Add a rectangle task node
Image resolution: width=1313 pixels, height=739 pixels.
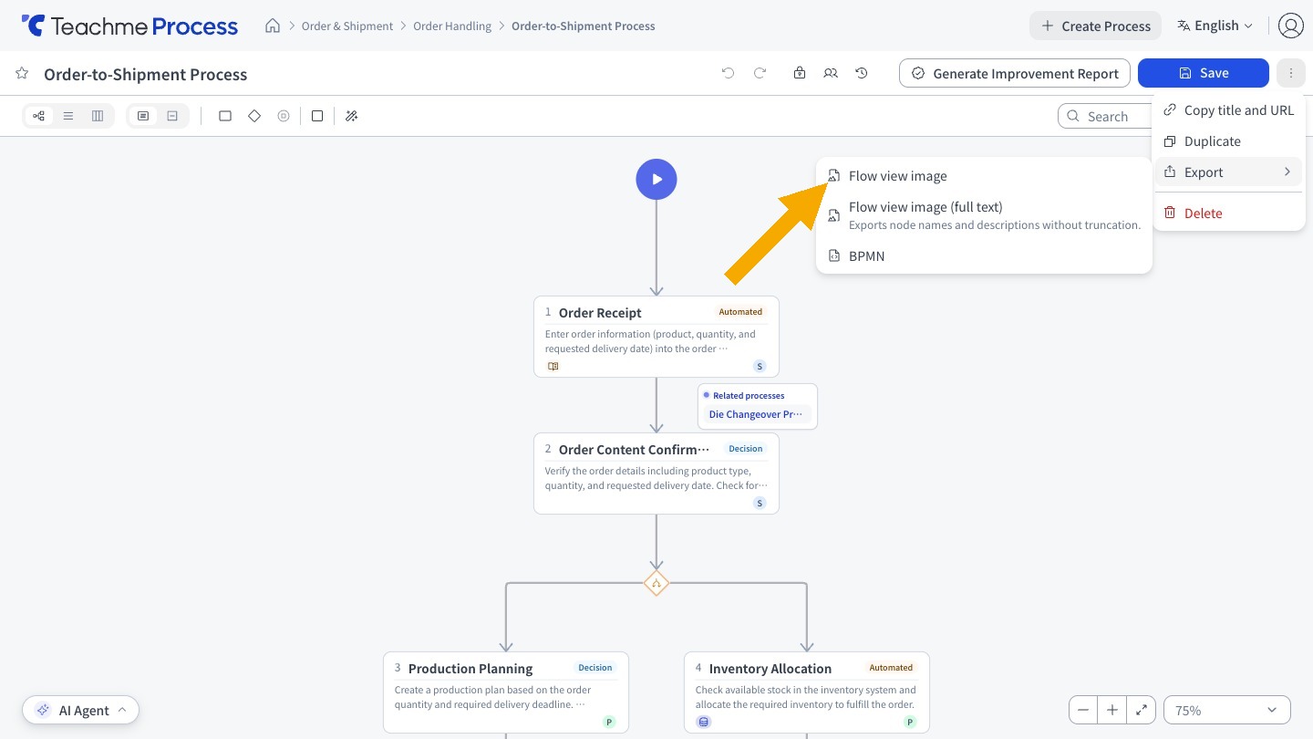(x=225, y=116)
